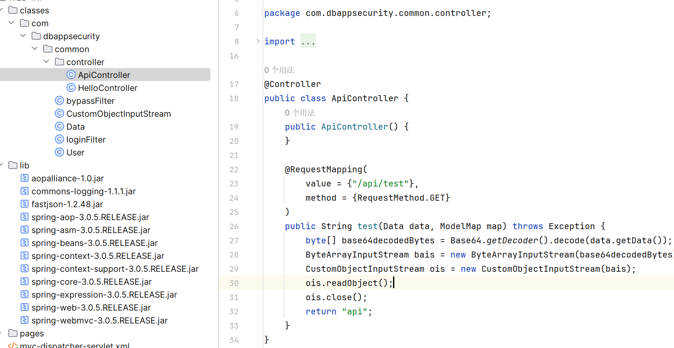This screenshot has width=674, height=348.
Task: Collapse the com folder chevron
Action: point(12,23)
